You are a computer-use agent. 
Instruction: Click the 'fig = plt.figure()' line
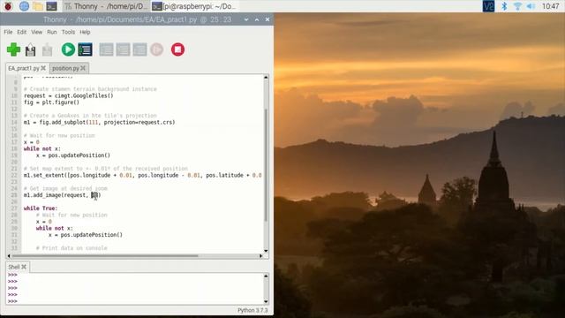(x=51, y=102)
